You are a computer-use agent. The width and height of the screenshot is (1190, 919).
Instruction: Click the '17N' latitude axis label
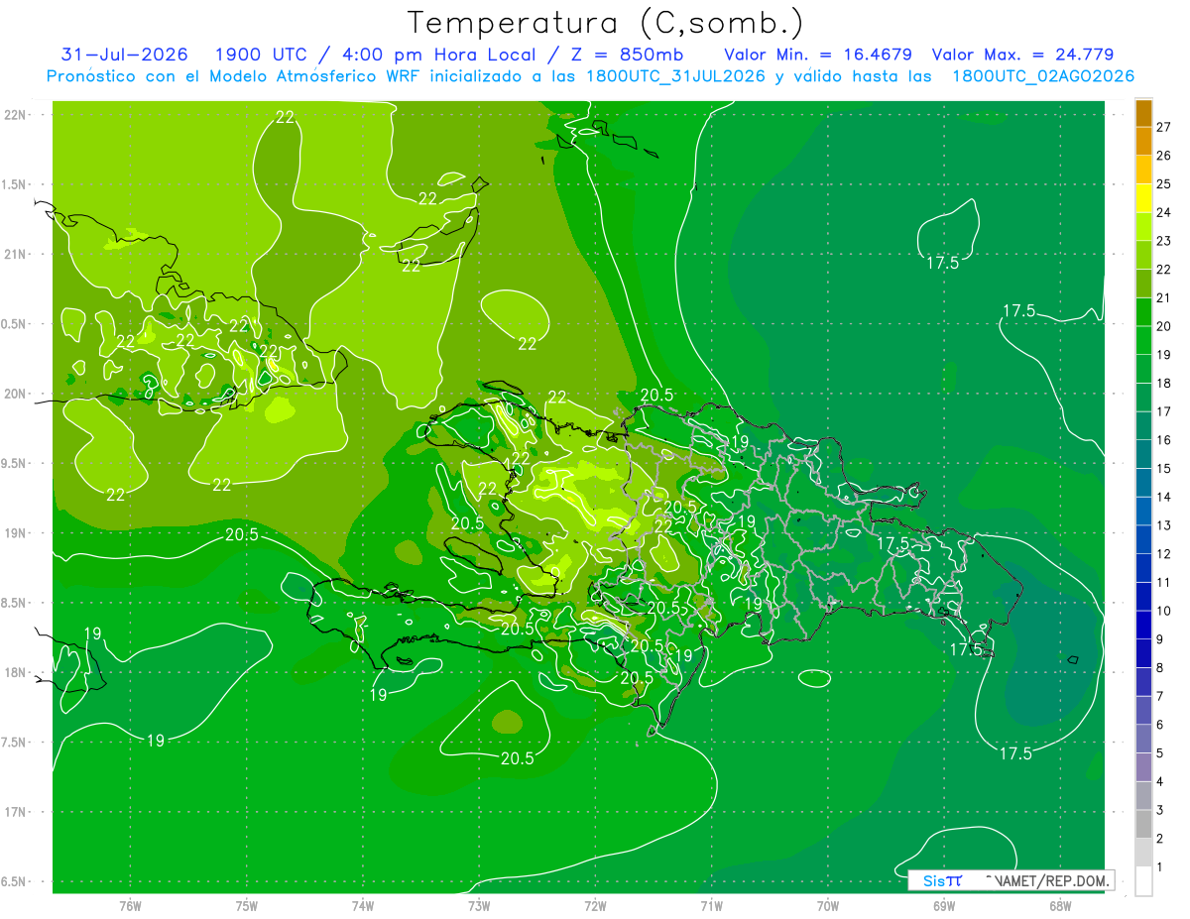15,812
